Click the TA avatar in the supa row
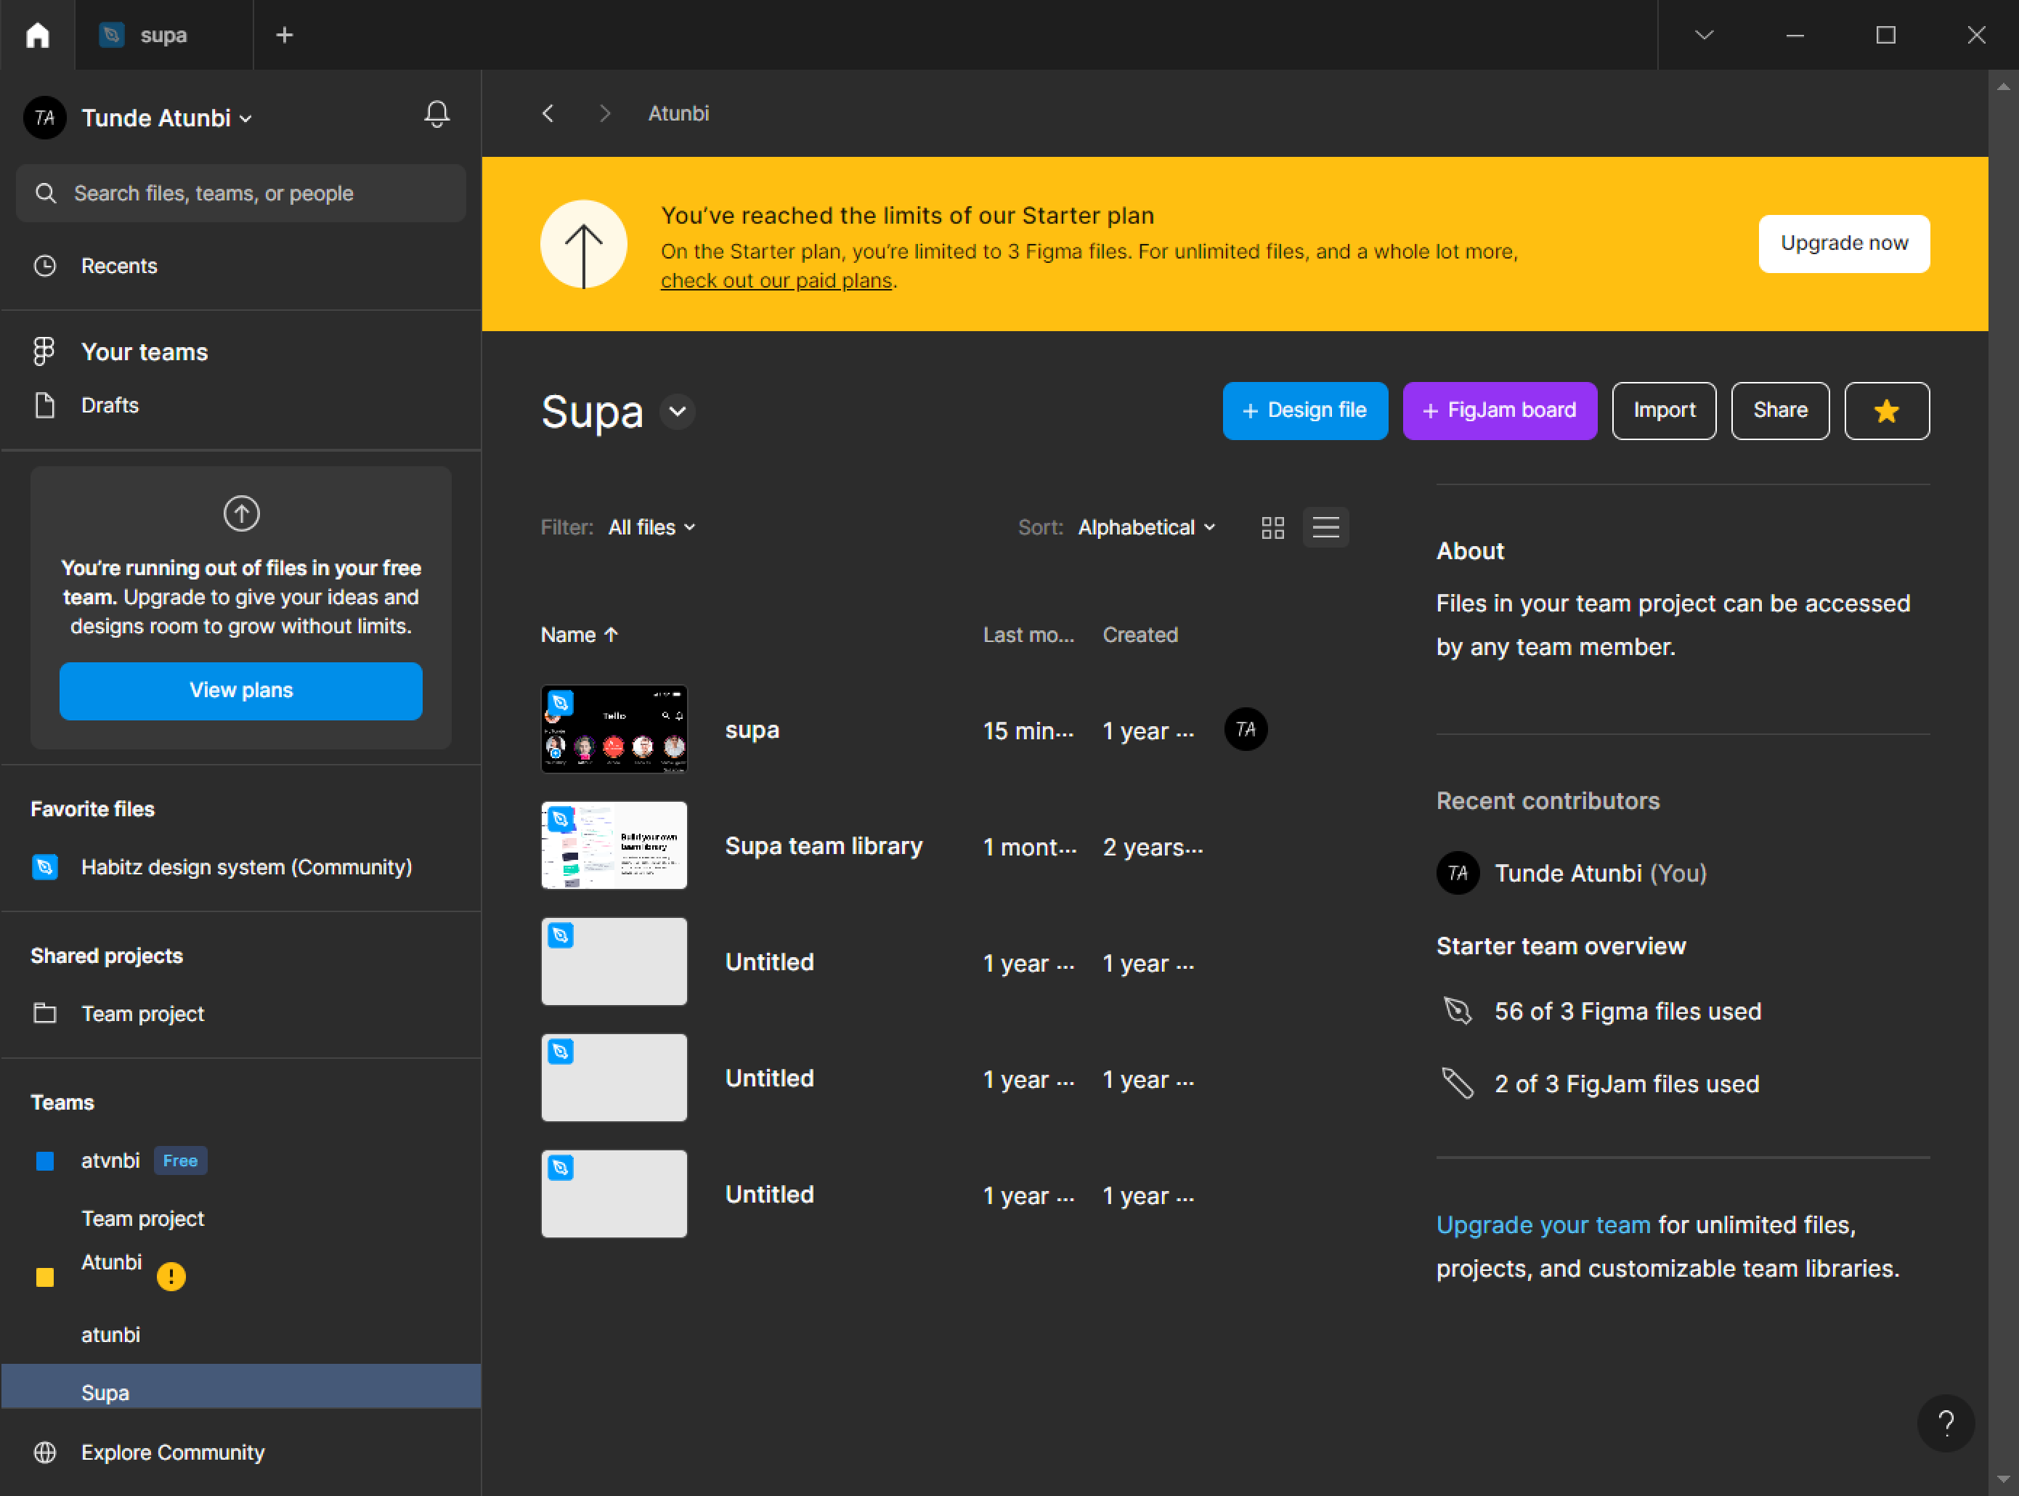Screen dimensions: 2019x1496 (1245, 729)
